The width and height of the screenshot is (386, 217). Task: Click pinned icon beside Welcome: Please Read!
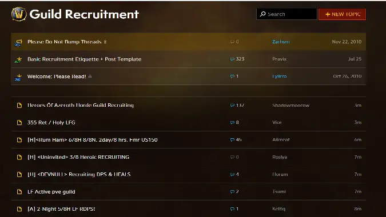coord(18,77)
